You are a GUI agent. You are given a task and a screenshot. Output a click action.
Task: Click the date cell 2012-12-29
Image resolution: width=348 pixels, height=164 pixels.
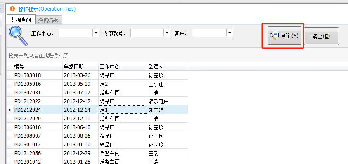pos(80,153)
